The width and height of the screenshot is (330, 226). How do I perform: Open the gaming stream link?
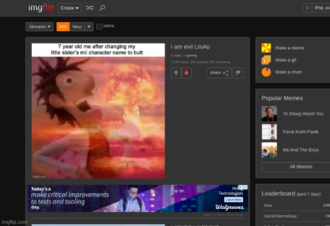pos(192,56)
